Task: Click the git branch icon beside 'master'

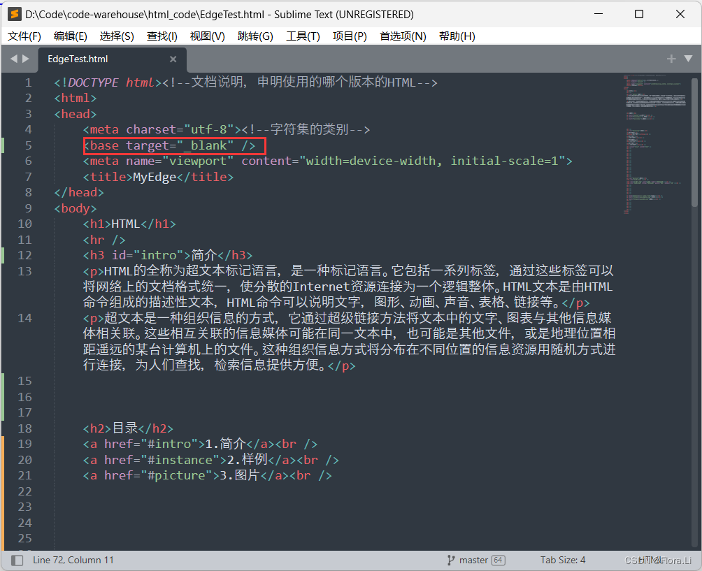Action: tap(452, 559)
